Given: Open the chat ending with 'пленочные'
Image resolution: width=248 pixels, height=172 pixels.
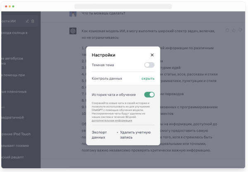Looking at the screenshot, I should [x=17, y=91].
